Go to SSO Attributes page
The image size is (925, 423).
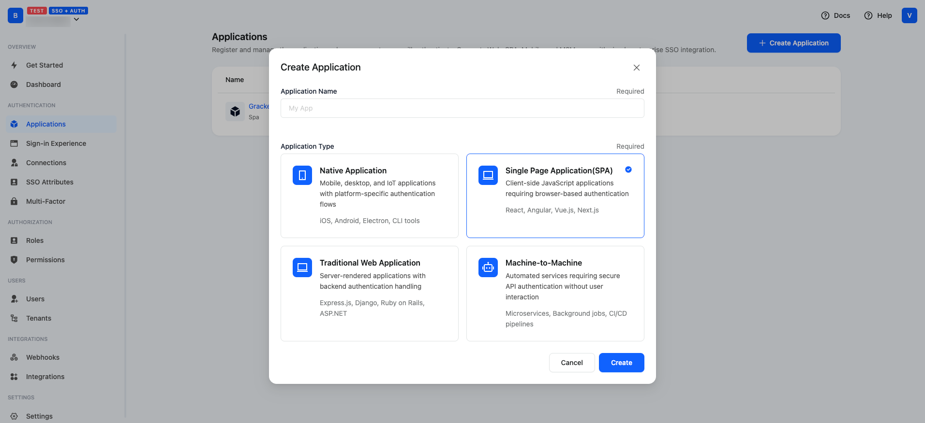50,182
